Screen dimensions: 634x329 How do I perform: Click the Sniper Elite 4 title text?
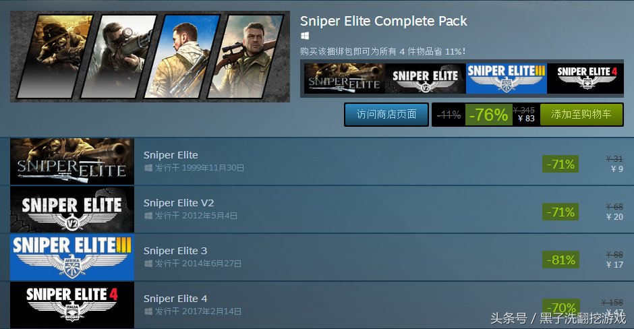click(x=175, y=299)
